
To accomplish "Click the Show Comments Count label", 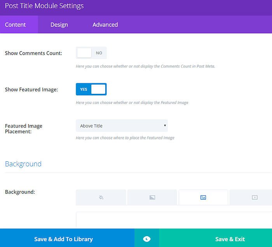I will pyautogui.click(x=33, y=53).
